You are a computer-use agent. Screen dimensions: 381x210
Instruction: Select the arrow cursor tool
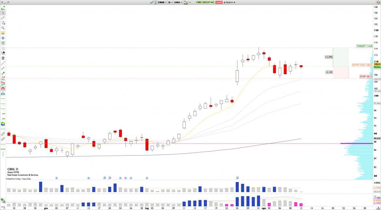(x=3, y=13)
